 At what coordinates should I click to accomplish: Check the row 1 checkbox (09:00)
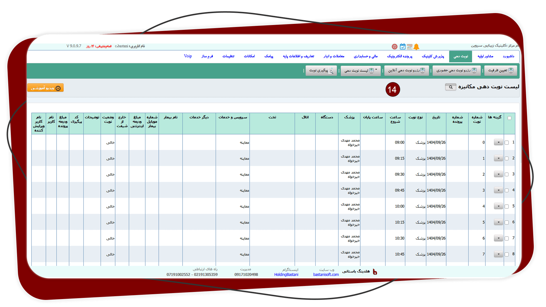pos(506,143)
